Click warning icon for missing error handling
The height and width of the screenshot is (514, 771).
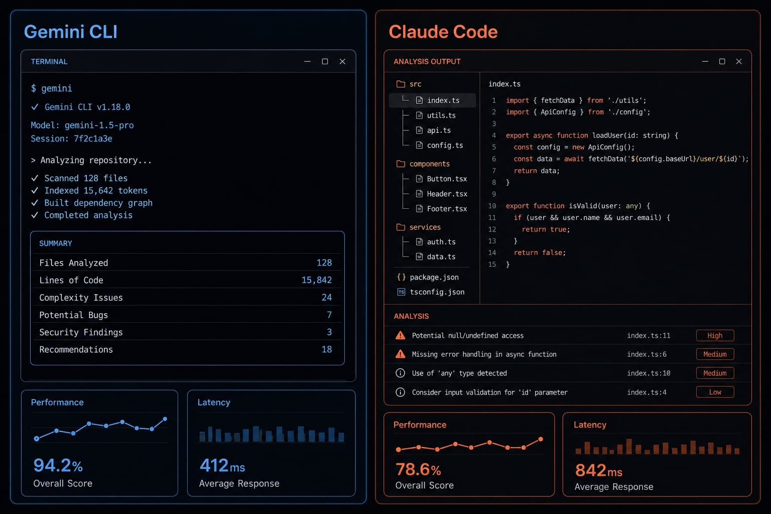pos(400,354)
